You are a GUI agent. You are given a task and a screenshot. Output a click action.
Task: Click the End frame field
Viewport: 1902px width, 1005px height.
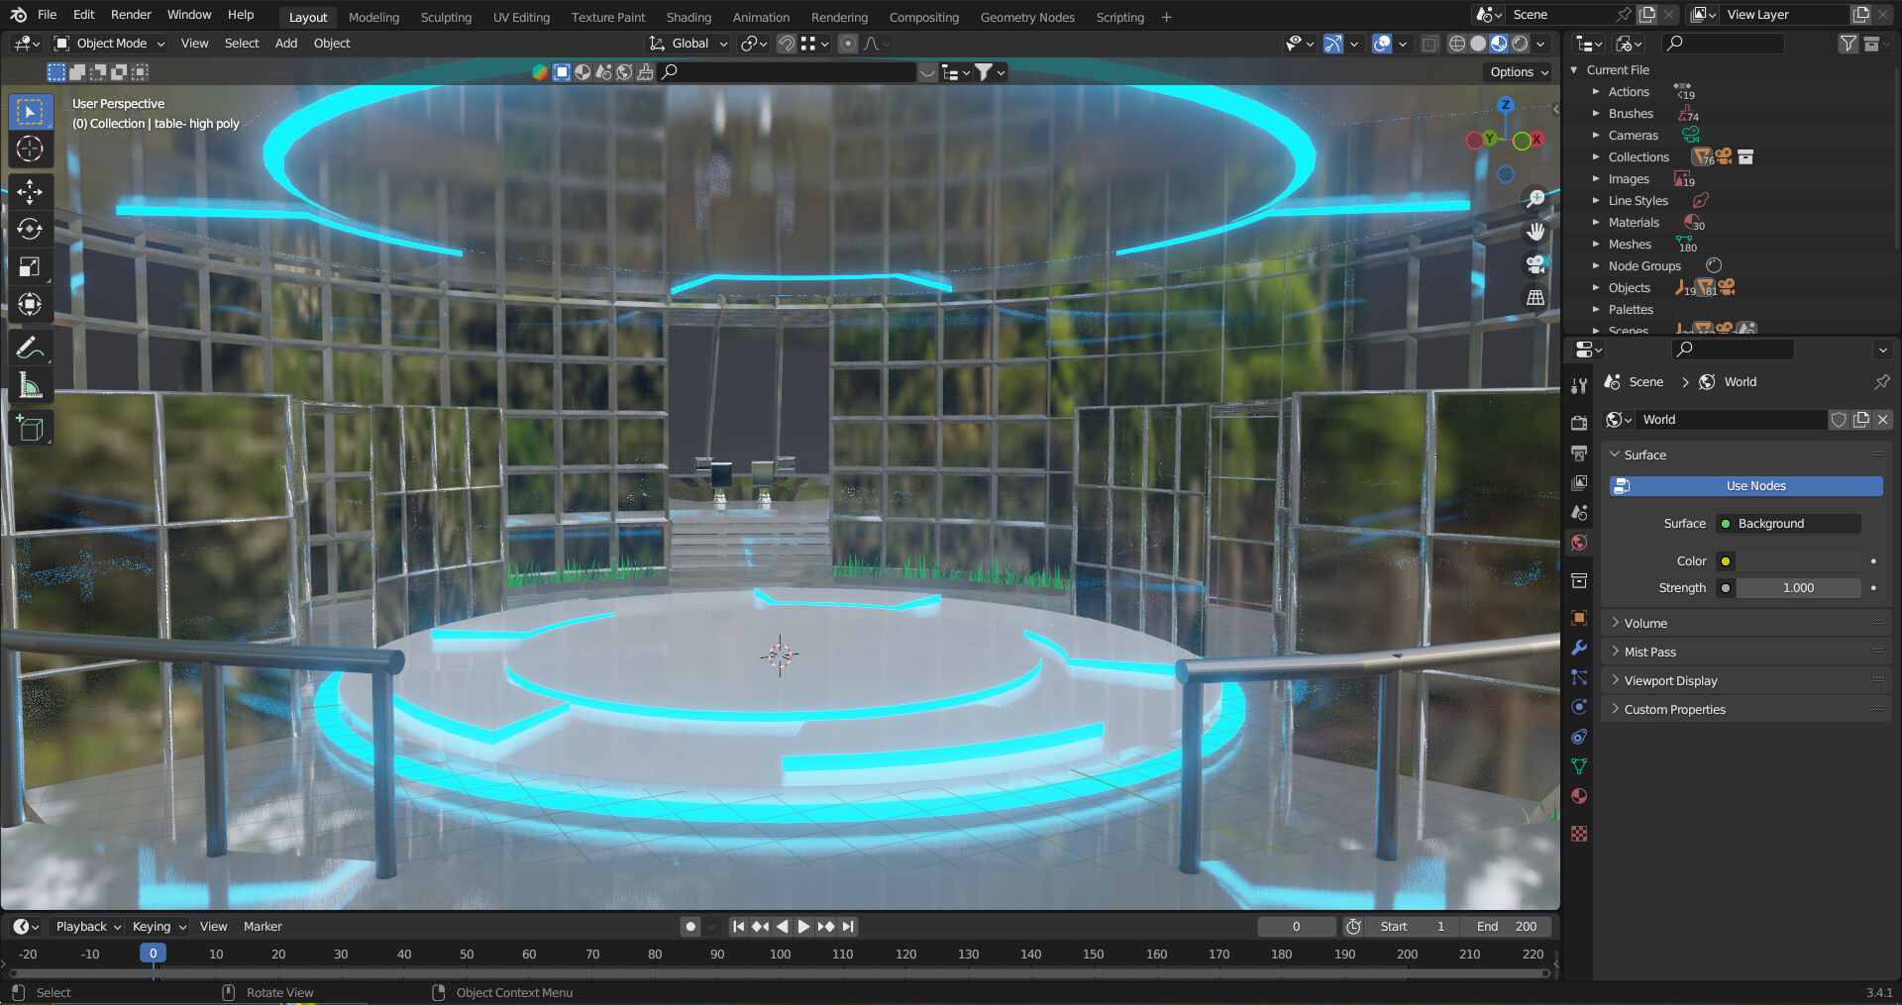1506,927
